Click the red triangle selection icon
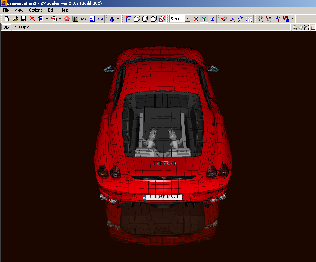 [x=261, y=19]
